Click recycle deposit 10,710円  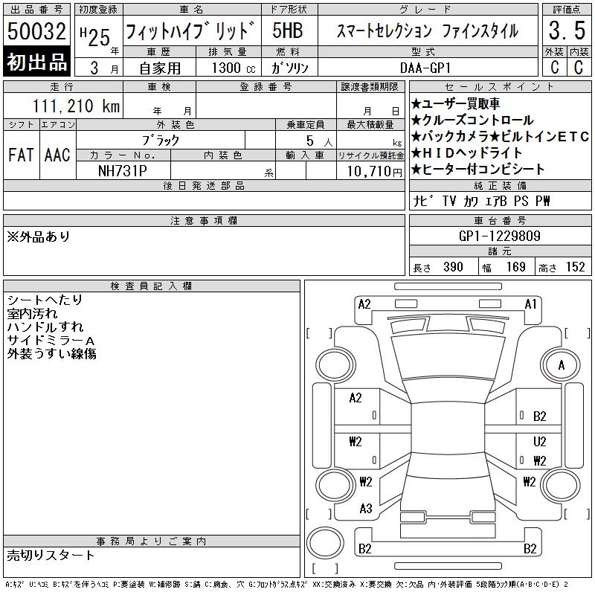tap(374, 172)
